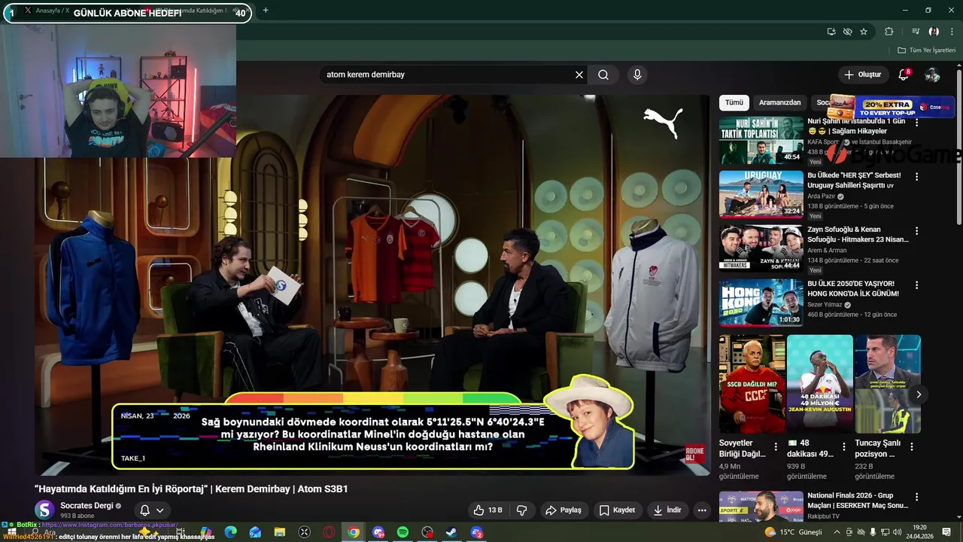Open the YouTube account avatar menu

coord(932,75)
